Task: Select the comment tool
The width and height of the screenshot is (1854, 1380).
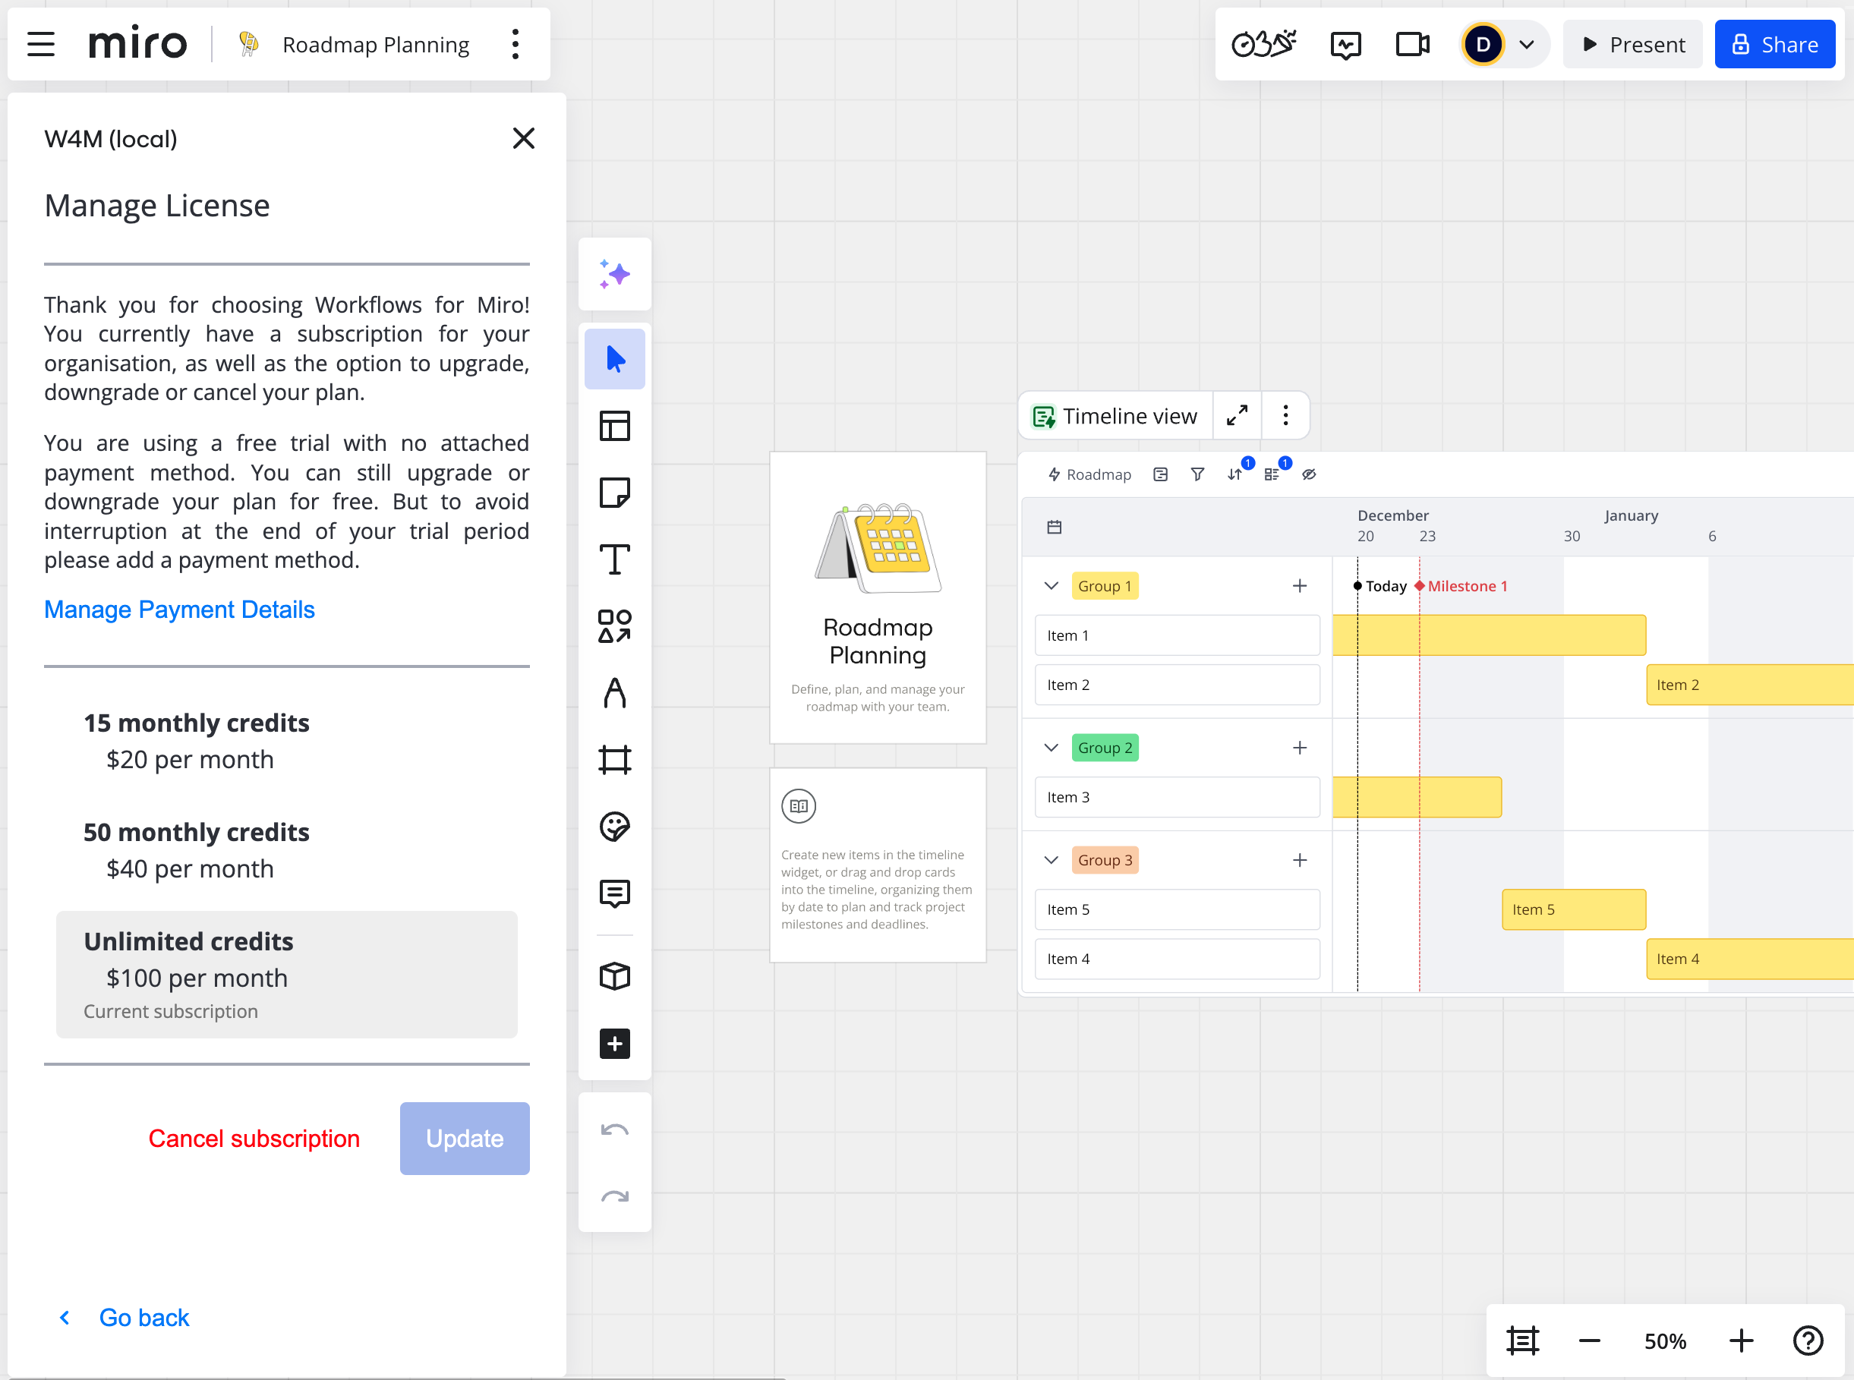Action: click(x=614, y=893)
